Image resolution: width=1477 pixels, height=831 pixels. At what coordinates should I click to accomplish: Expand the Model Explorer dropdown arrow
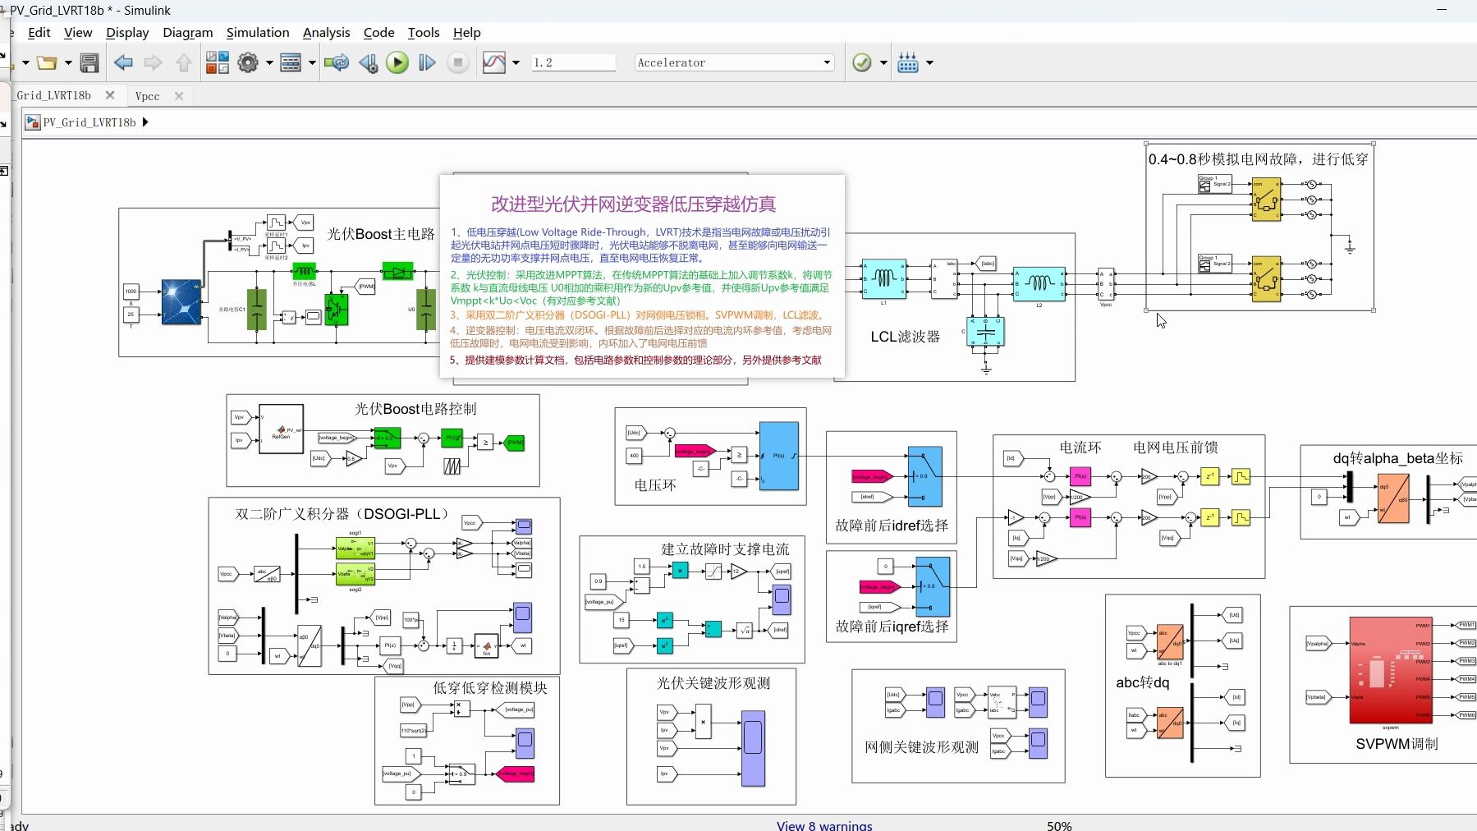(312, 62)
